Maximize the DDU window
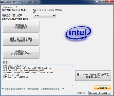This screenshot has width=114, height=96. pos(102,1)
